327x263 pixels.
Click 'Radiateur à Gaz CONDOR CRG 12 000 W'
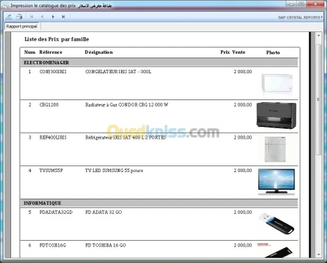point(127,105)
